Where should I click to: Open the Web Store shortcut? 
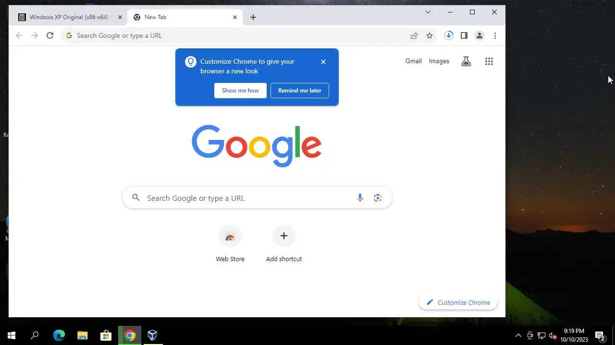(x=230, y=244)
